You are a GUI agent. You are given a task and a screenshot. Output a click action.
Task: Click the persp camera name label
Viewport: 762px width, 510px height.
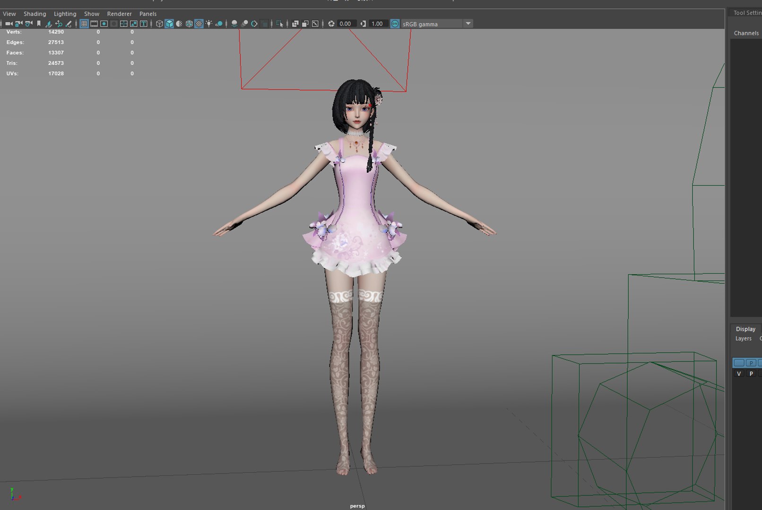(x=357, y=506)
